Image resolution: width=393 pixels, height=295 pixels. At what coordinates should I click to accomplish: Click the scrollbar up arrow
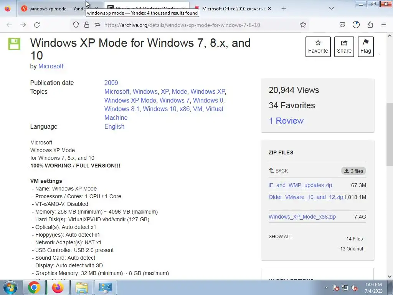click(x=390, y=36)
